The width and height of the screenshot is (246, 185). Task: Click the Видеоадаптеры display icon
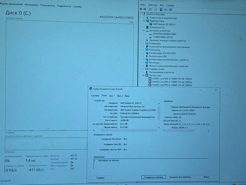(147, 21)
